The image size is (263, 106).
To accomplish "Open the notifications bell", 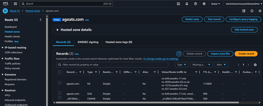I will tap(187, 4).
